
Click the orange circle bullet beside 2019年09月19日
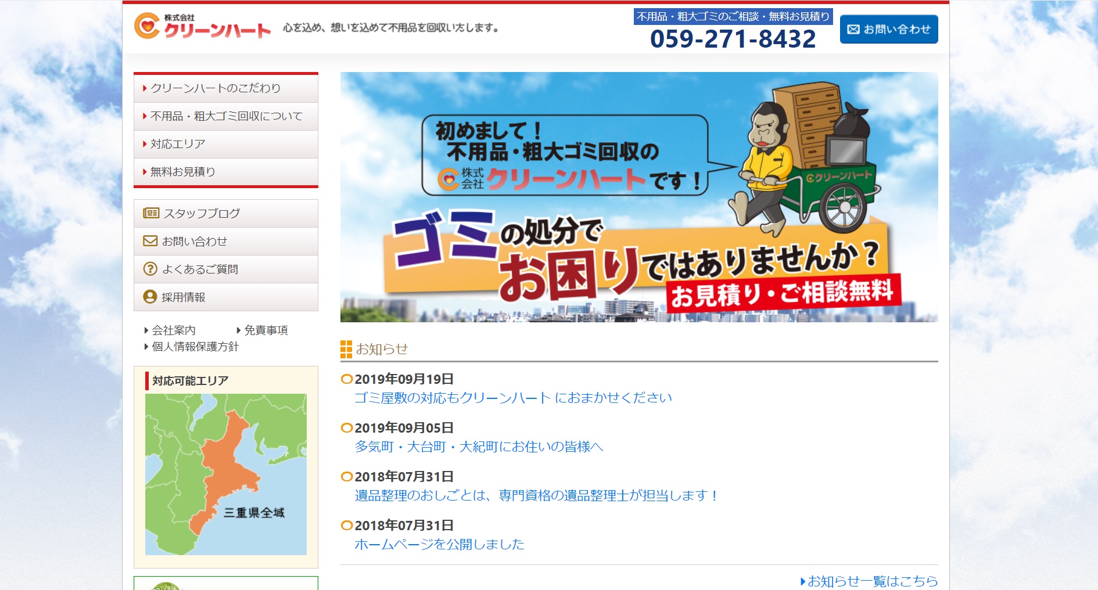coord(347,379)
